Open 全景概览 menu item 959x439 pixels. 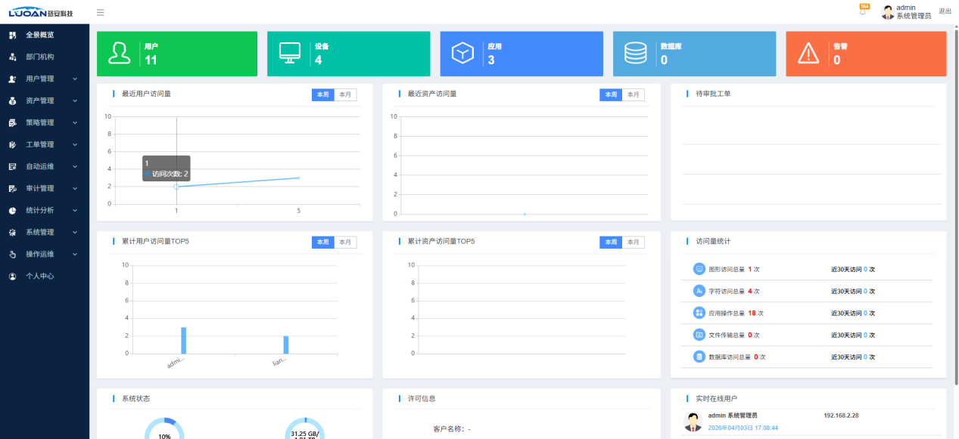point(45,35)
